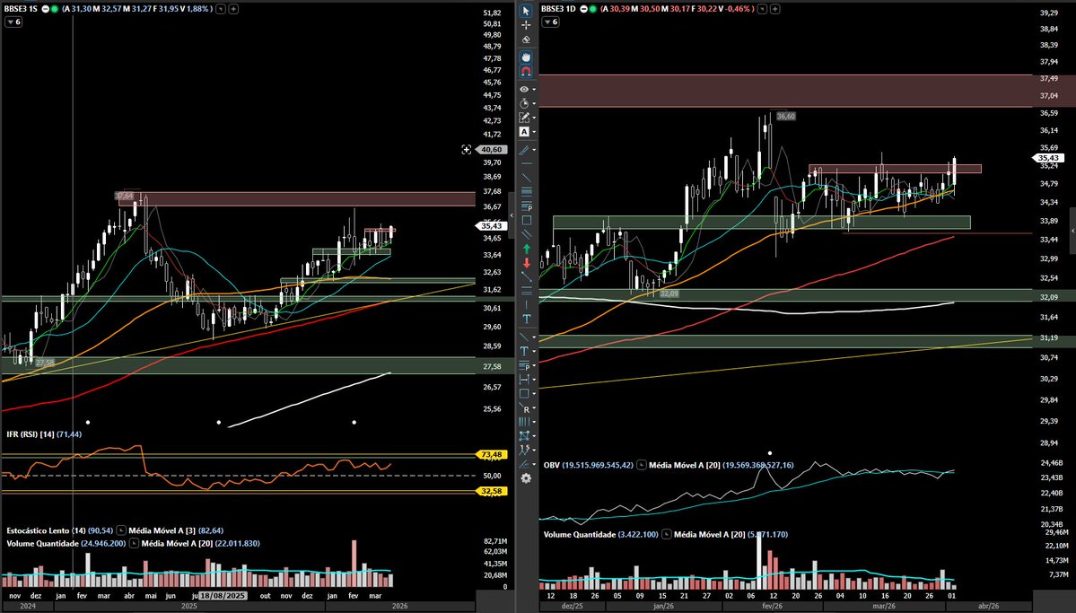Image resolution: width=1076 pixels, height=613 pixels.
Task: Open weekly Volume Quantidade indicator label
Action: [42, 544]
